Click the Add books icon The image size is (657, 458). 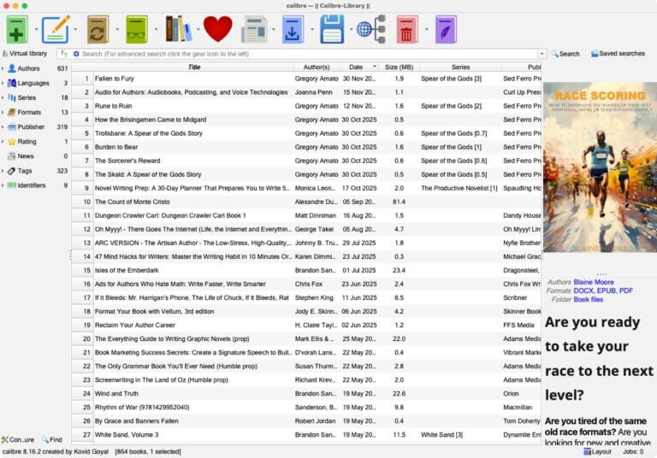(x=16, y=29)
